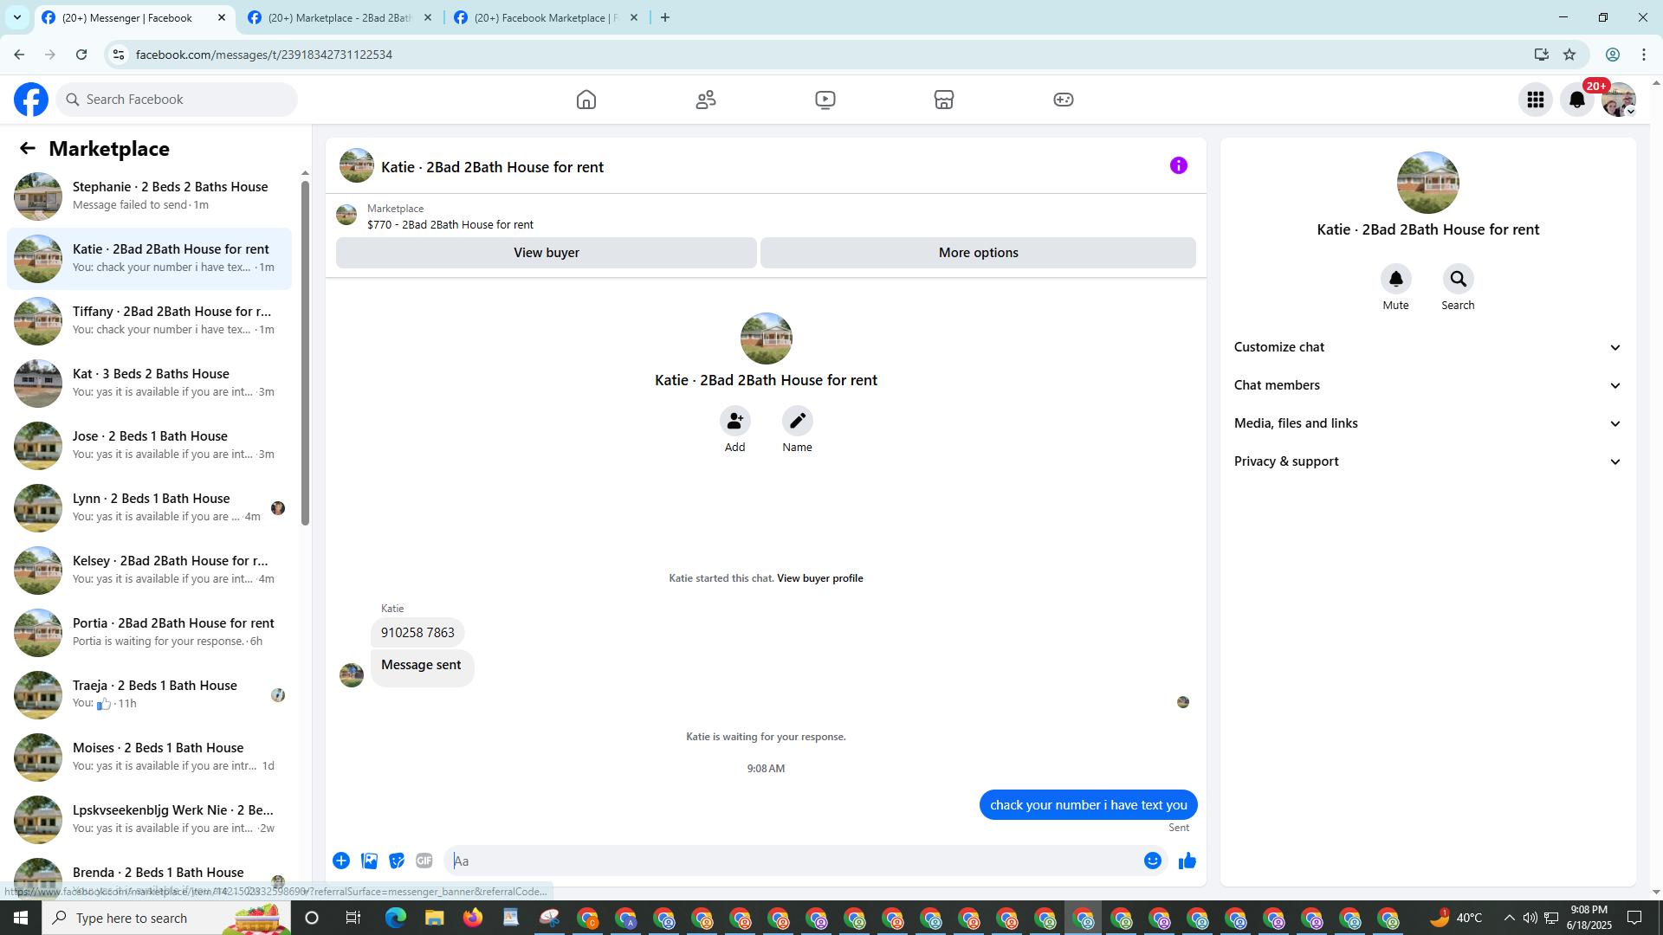Bookmark this page with the star icon
Viewport: 1663px width, 935px height.
click(x=1569, y=55)
